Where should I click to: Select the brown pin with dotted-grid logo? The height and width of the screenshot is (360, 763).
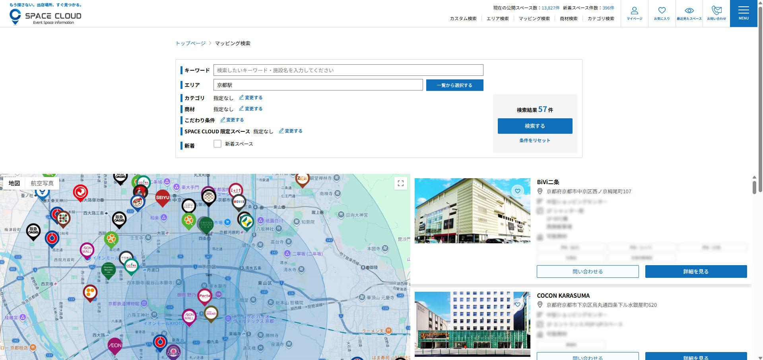point(63,219)
